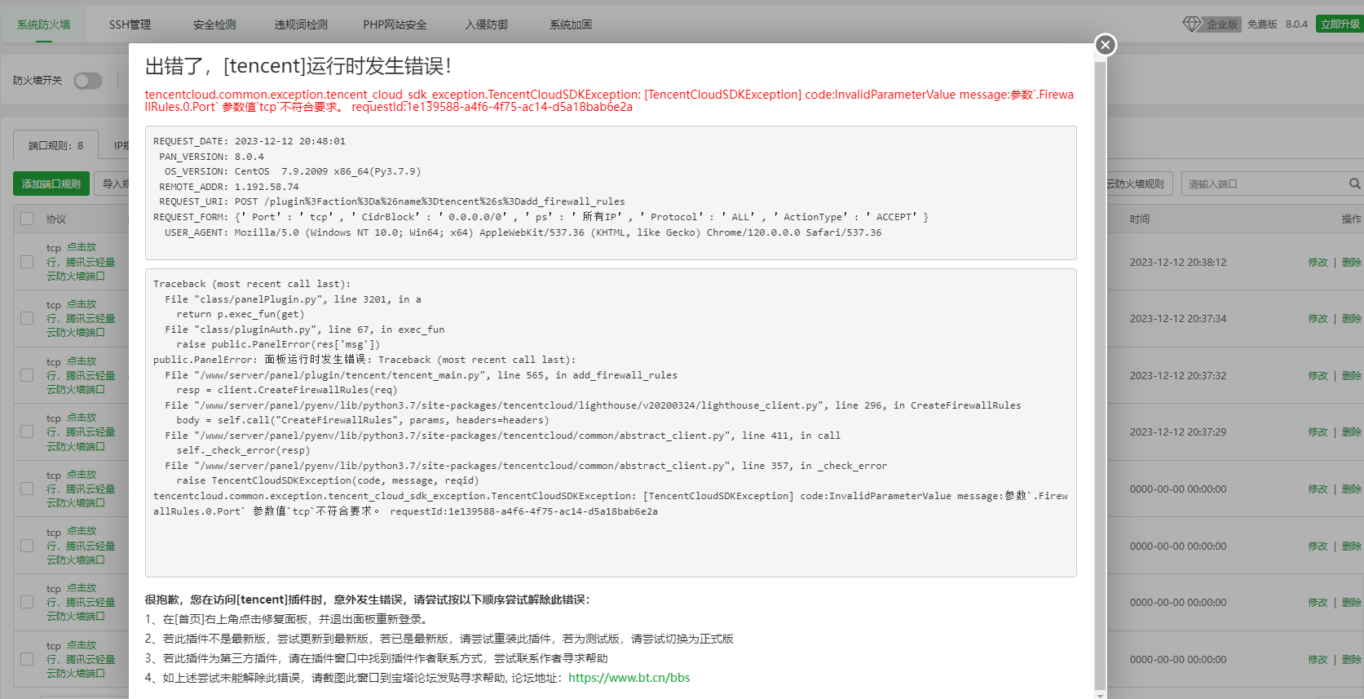This screenshot has width=1364, height=699.
Task: Click 修改 for the 20:37:29 rule
Action: [1318, 432]
